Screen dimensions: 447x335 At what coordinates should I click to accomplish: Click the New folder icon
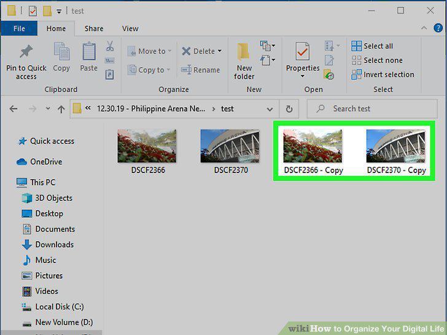[x=244, y=52]
